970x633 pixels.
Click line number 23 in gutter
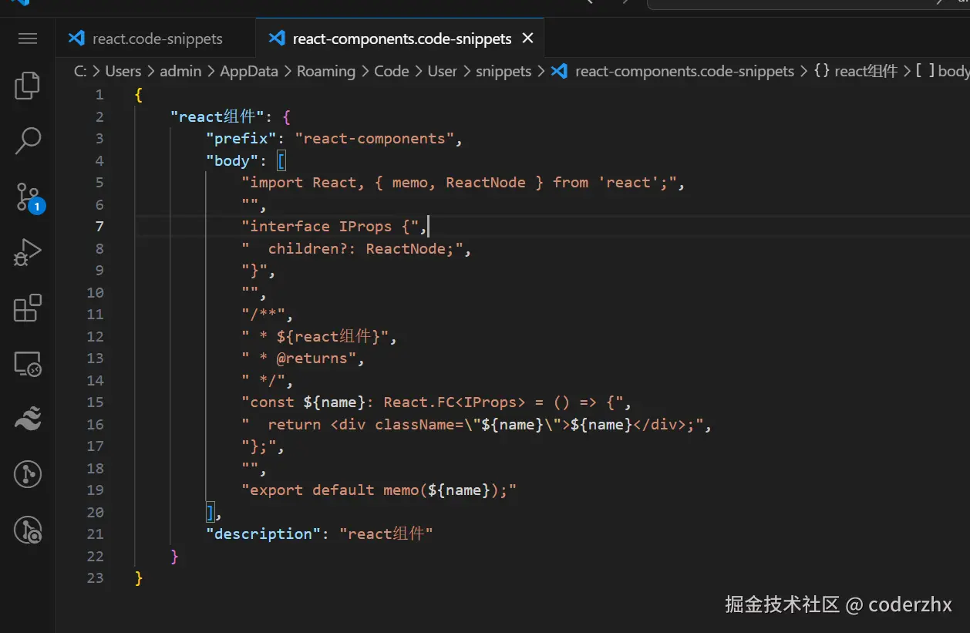[95, 577]
